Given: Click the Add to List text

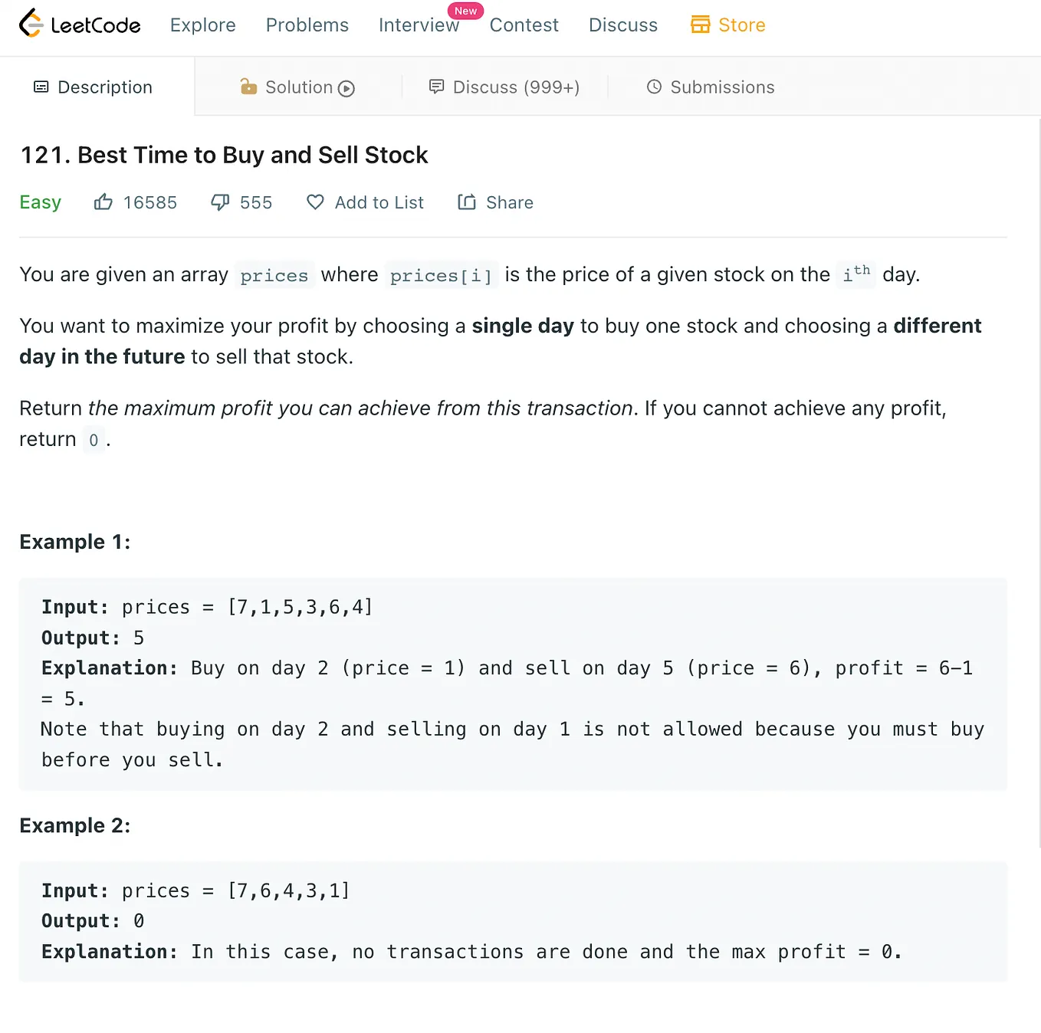Looking at the screenshot, I should (379, 202).
